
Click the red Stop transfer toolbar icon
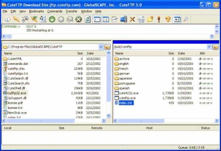pyautogui.click(x=79, y=19)
